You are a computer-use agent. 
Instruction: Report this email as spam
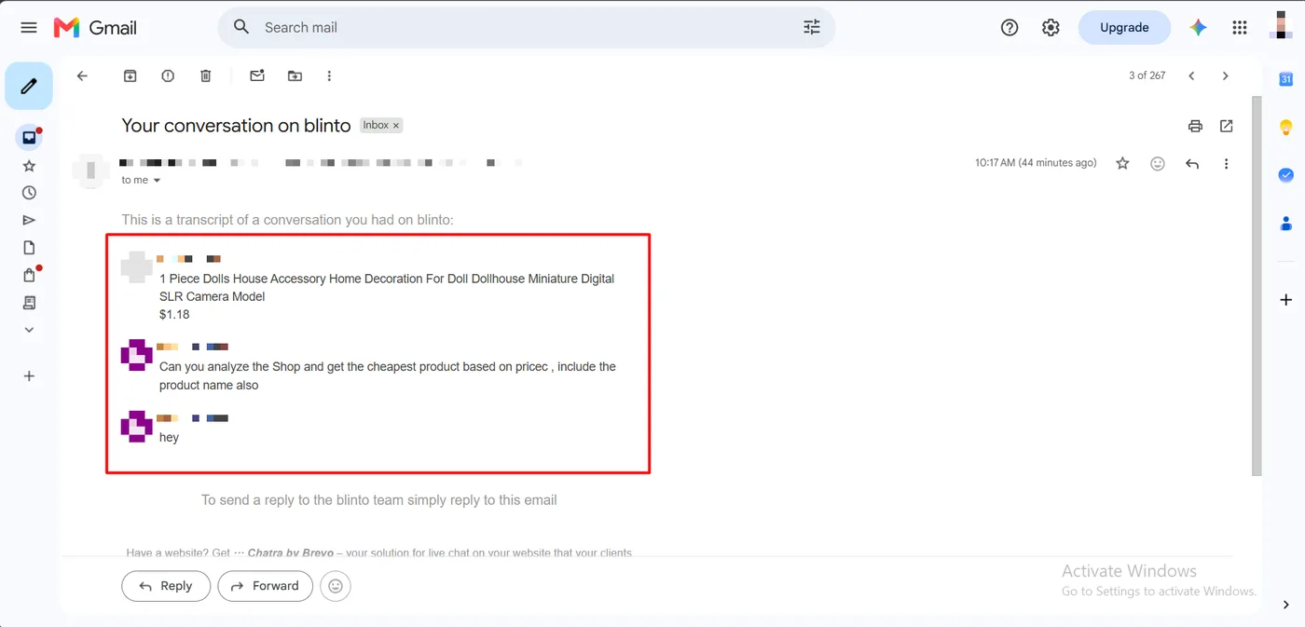pos(168,76)
